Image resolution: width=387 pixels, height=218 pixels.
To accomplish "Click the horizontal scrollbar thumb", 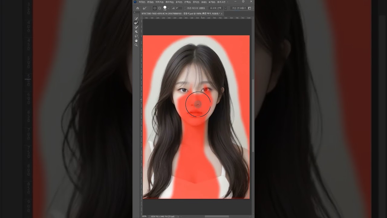I will coord(217,216).
